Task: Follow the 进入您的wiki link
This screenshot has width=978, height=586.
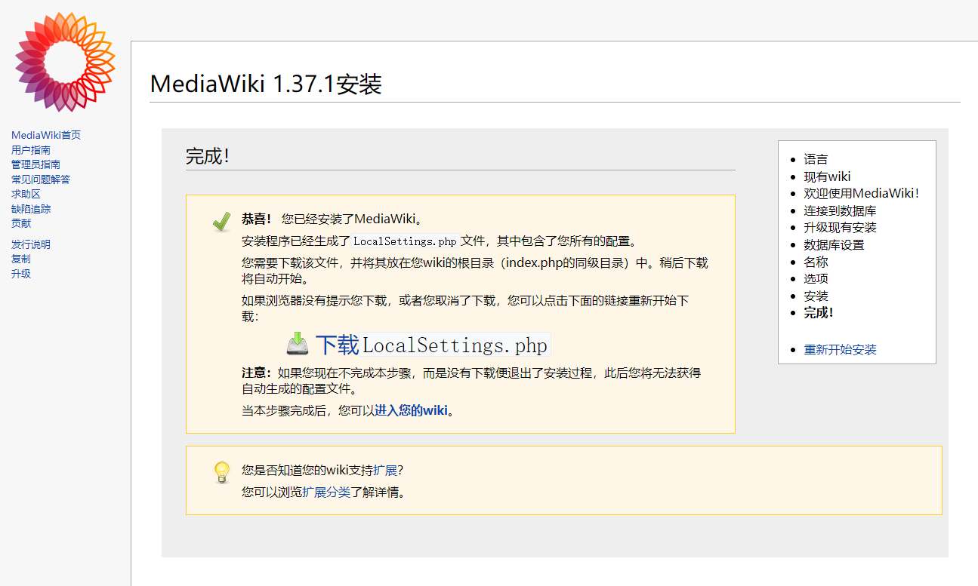Action: click(412, 410)
